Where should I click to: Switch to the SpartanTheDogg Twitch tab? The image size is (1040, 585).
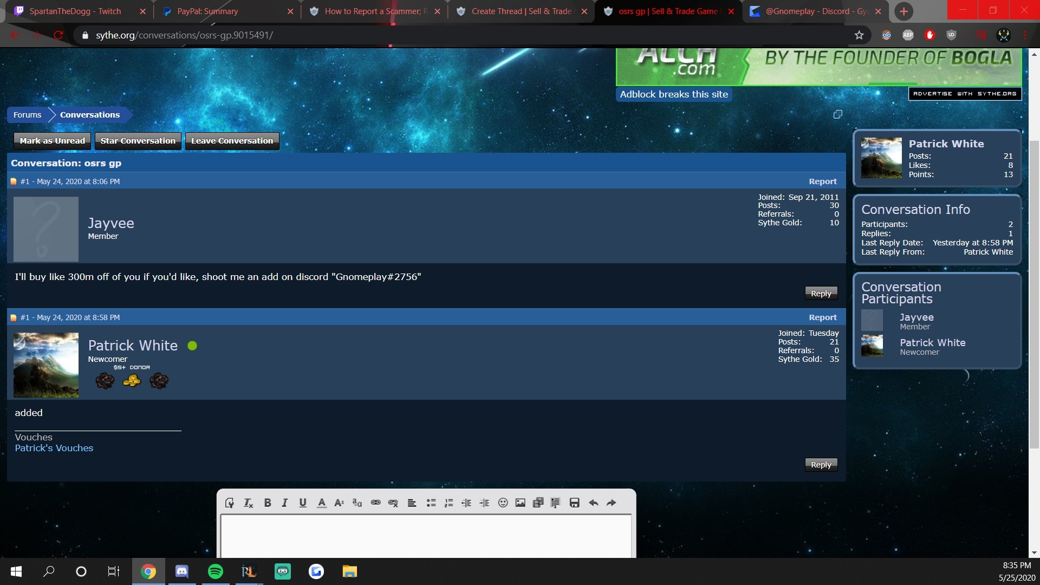coord(75,11)
